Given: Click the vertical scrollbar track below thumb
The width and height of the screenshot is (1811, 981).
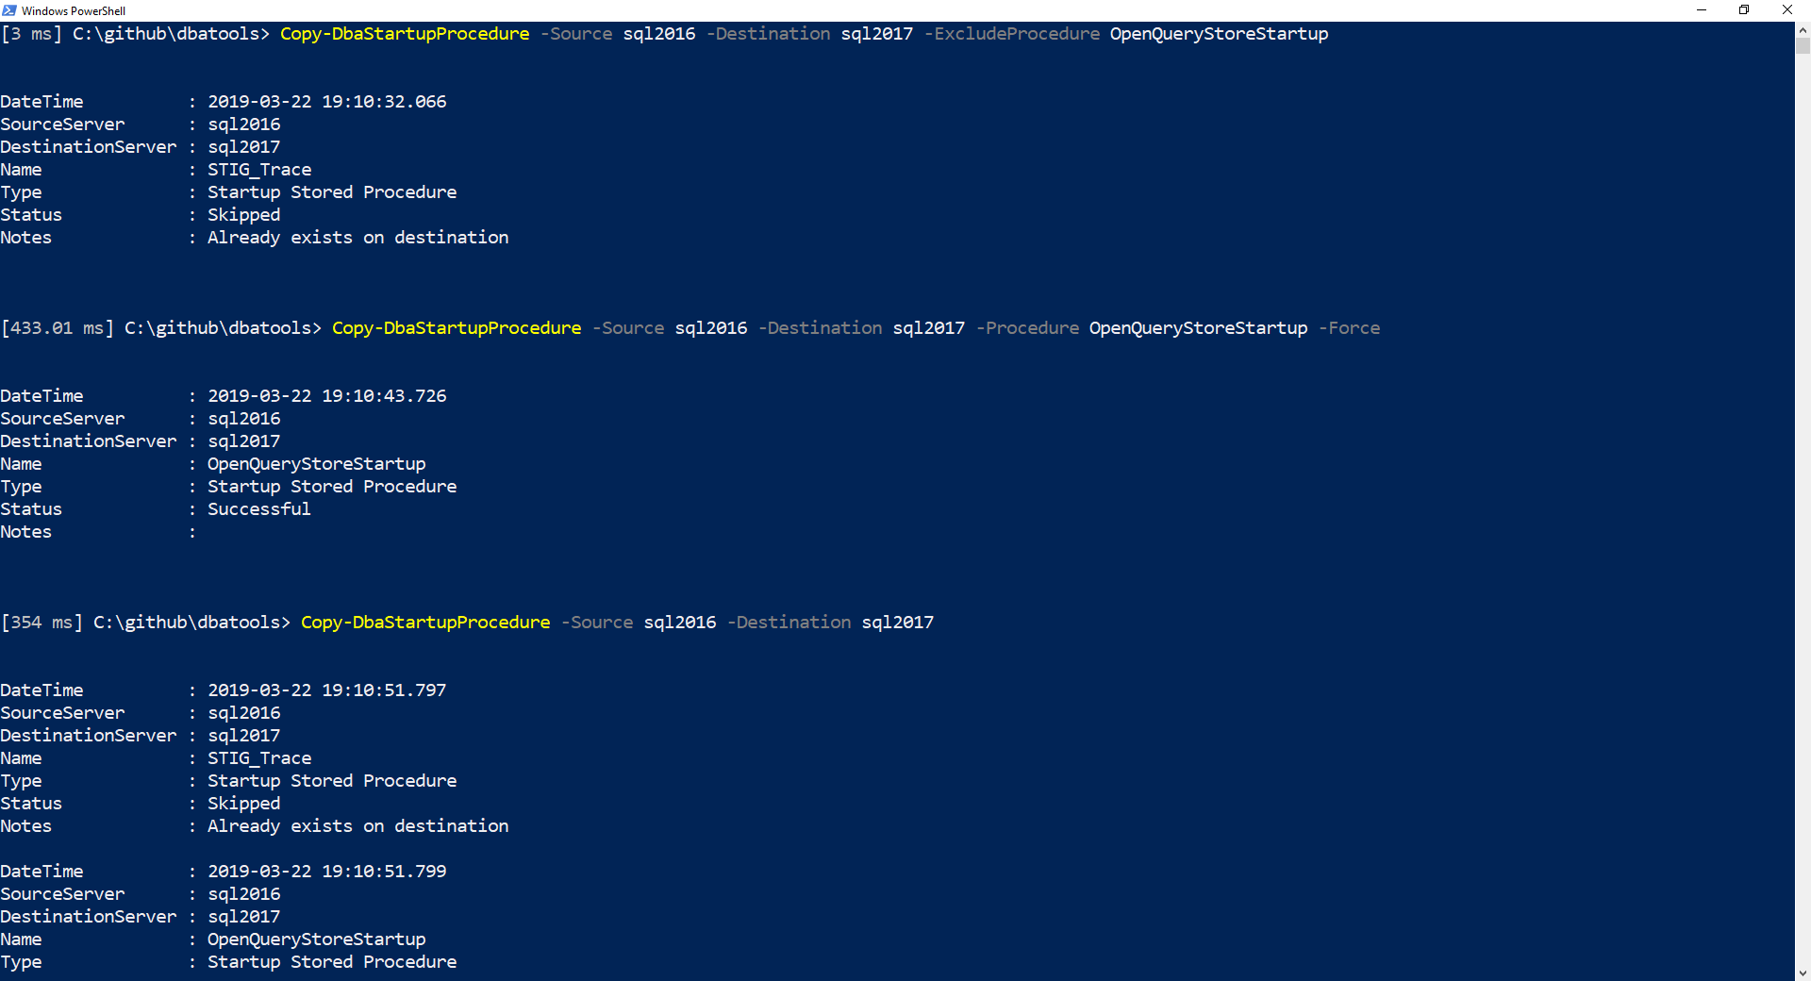Looking at the screenshot, I should (x=1803, y=509).
